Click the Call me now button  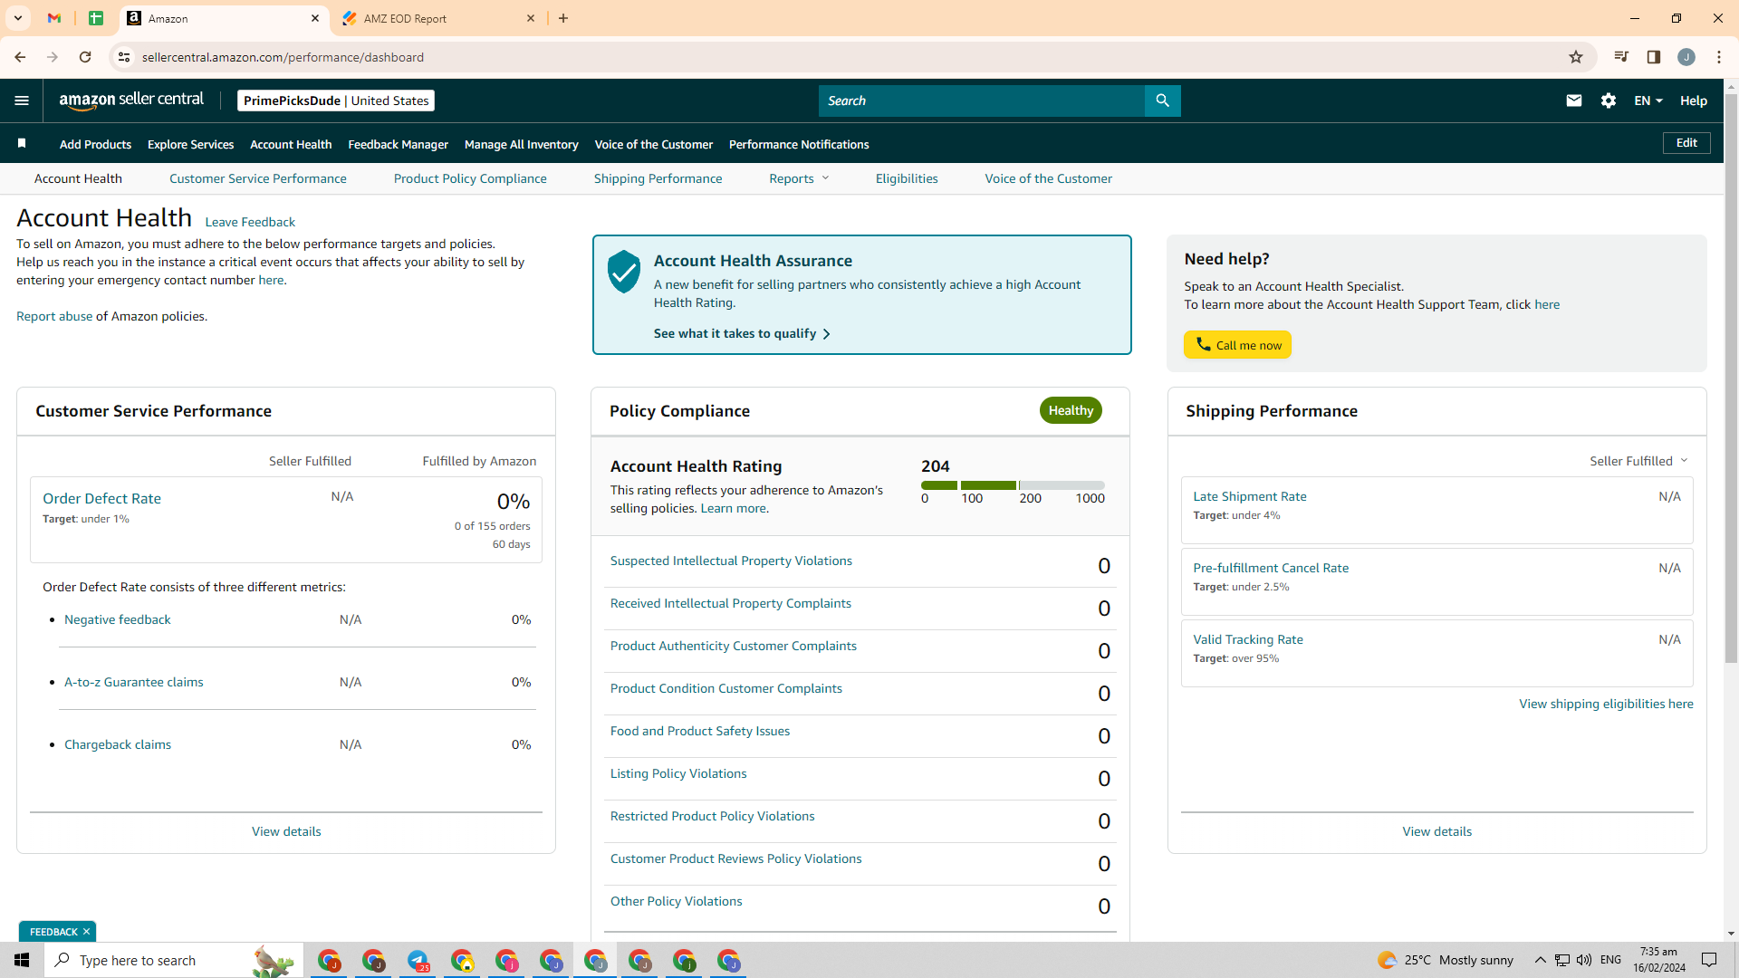(x=1237, y=345)
